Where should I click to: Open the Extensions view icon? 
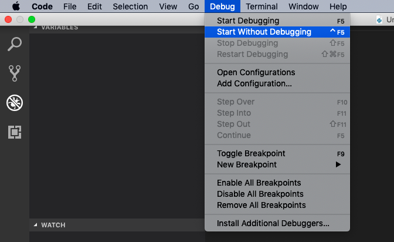click(15, 132)
